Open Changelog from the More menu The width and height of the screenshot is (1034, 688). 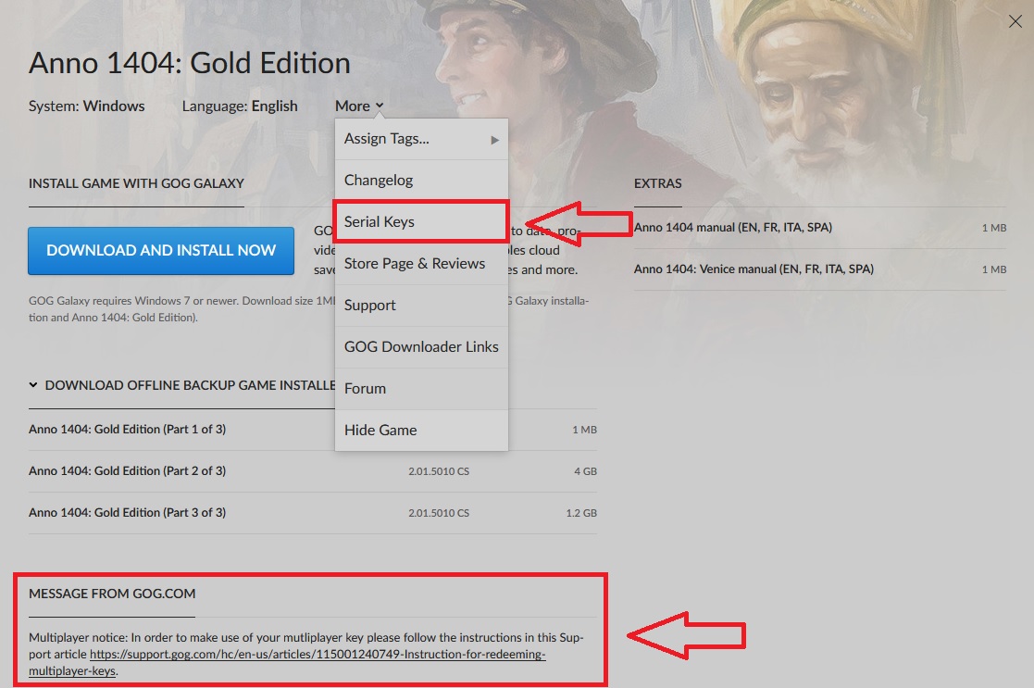click(421, 180)
